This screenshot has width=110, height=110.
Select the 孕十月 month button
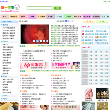(85, 84)
